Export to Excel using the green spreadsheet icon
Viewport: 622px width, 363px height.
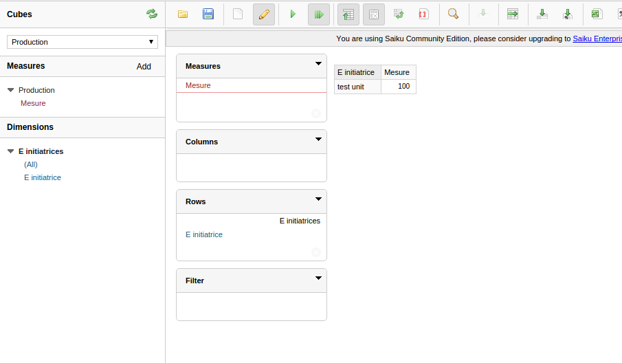[597, 14]
